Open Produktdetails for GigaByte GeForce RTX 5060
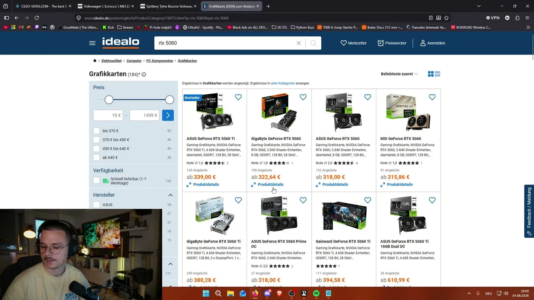 (x=267, y=185)
